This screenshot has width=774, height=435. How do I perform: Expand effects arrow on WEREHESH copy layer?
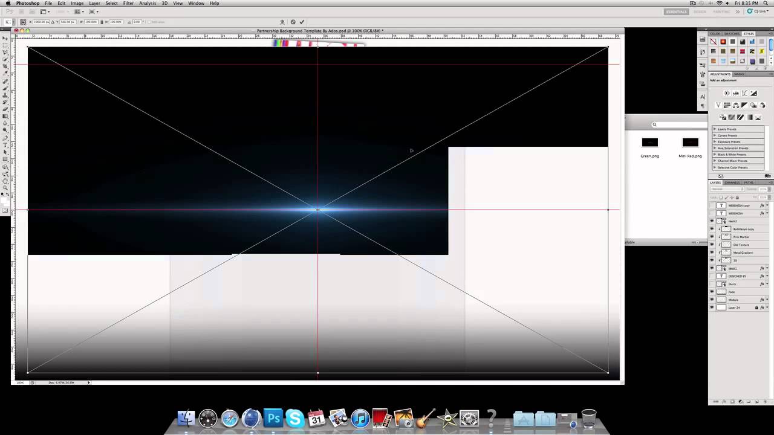(x=767, y=205)
